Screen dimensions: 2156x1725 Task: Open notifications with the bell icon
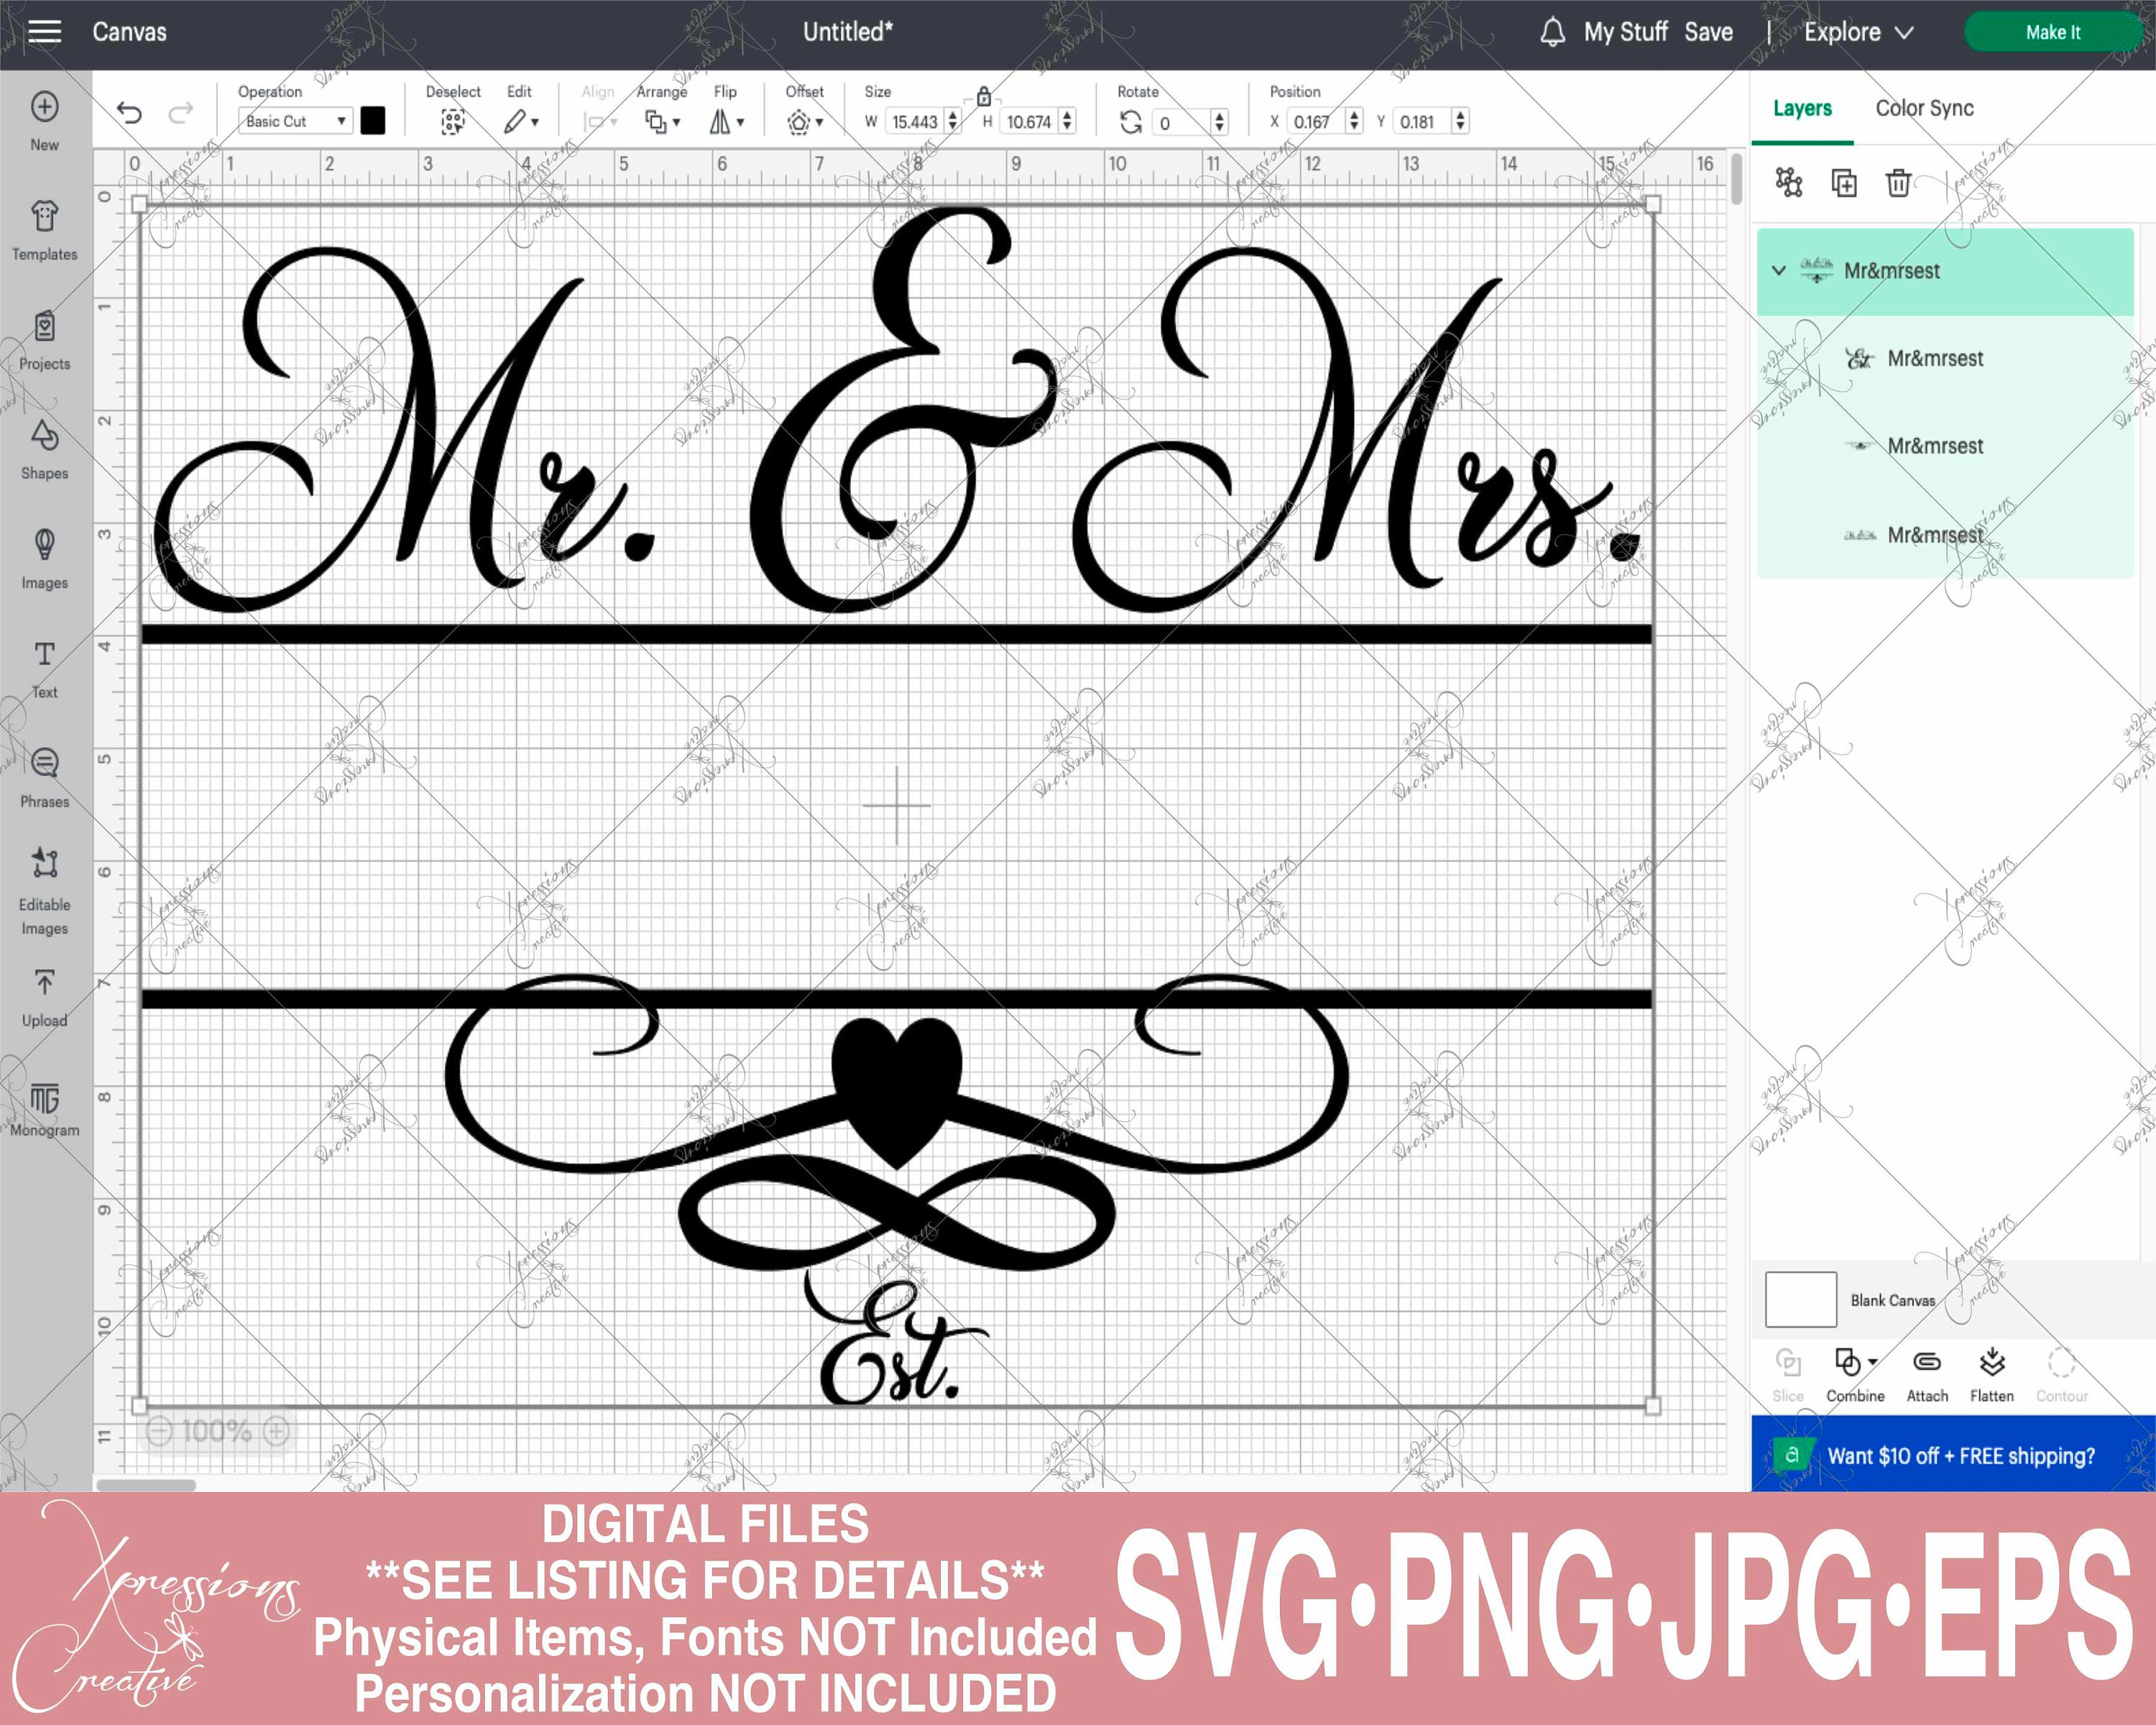point(1553,31)
